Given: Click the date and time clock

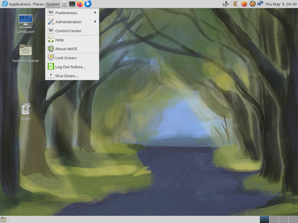Looking at the screenshot, I should (x=280, y=4).
